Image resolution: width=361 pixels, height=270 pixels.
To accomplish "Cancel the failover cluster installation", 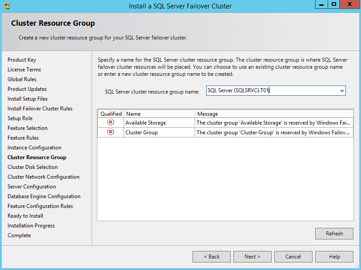I will [293, 257].
